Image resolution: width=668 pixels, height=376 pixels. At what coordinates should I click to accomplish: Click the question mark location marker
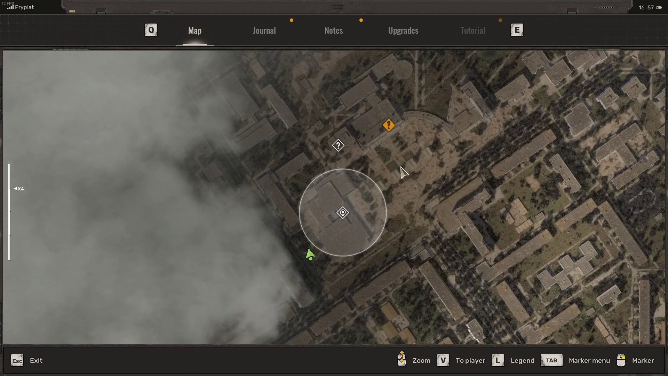pos(338,145)
